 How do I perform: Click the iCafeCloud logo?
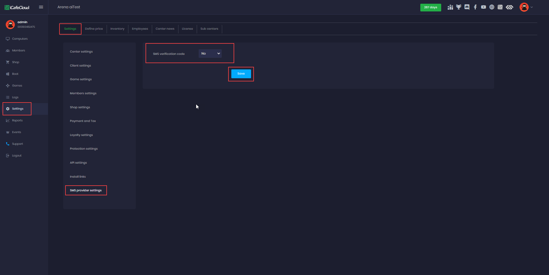pyautogui.click(x=17, y=7)
